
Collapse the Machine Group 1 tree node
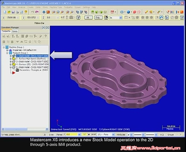point(4,47)
